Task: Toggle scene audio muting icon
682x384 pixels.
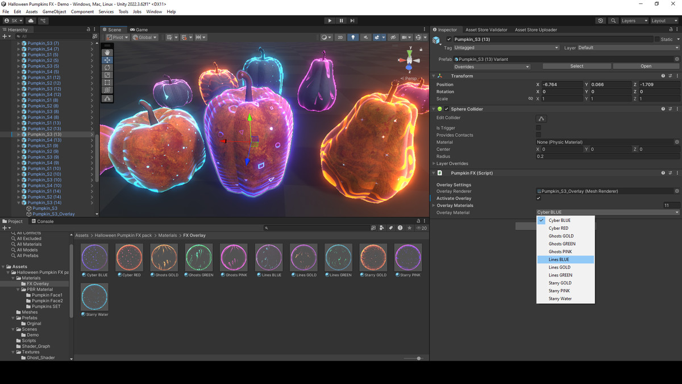Action: pyautogui.click(x=365, y=38)
